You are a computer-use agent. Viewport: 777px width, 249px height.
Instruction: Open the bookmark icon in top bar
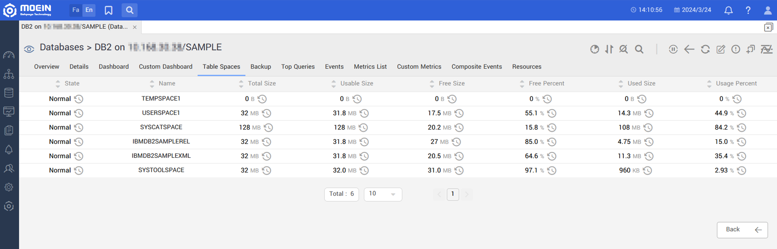[x=109, y=10]
